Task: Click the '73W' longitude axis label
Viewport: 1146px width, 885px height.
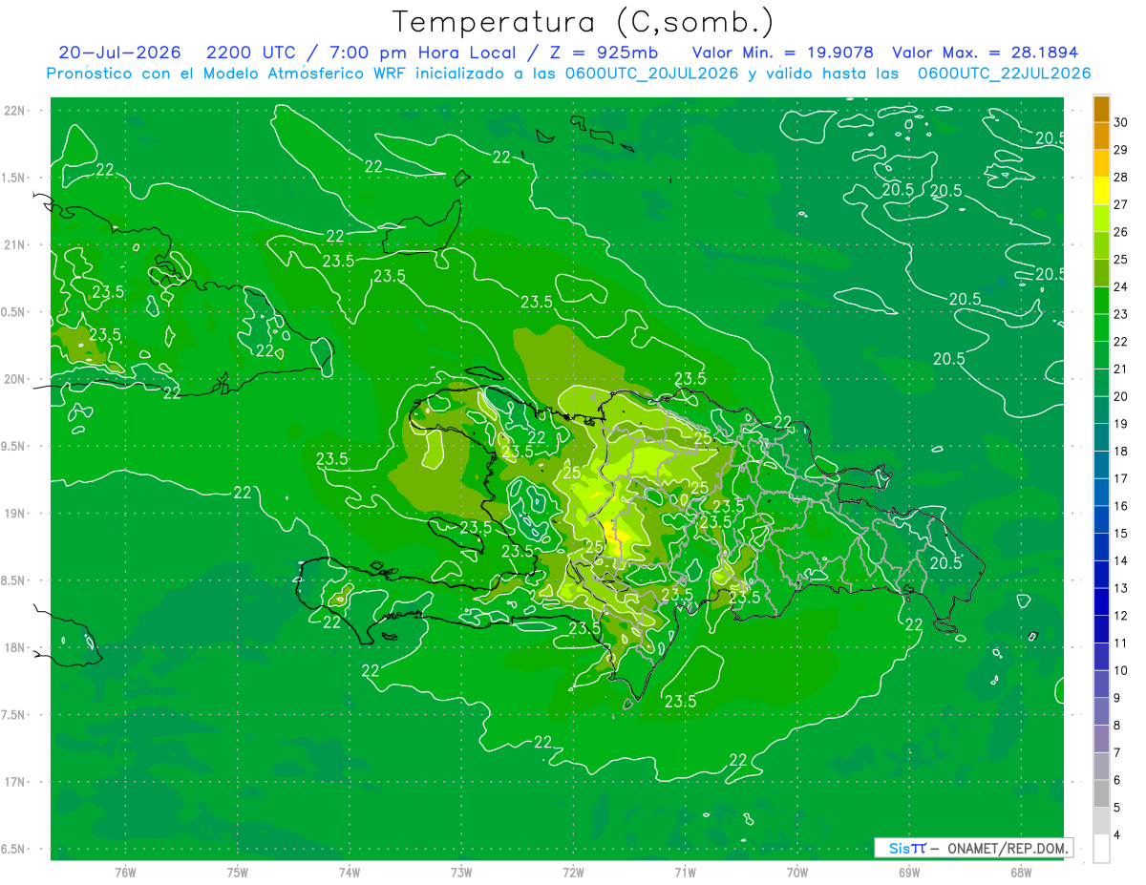Action: click(x=461, y=873)
